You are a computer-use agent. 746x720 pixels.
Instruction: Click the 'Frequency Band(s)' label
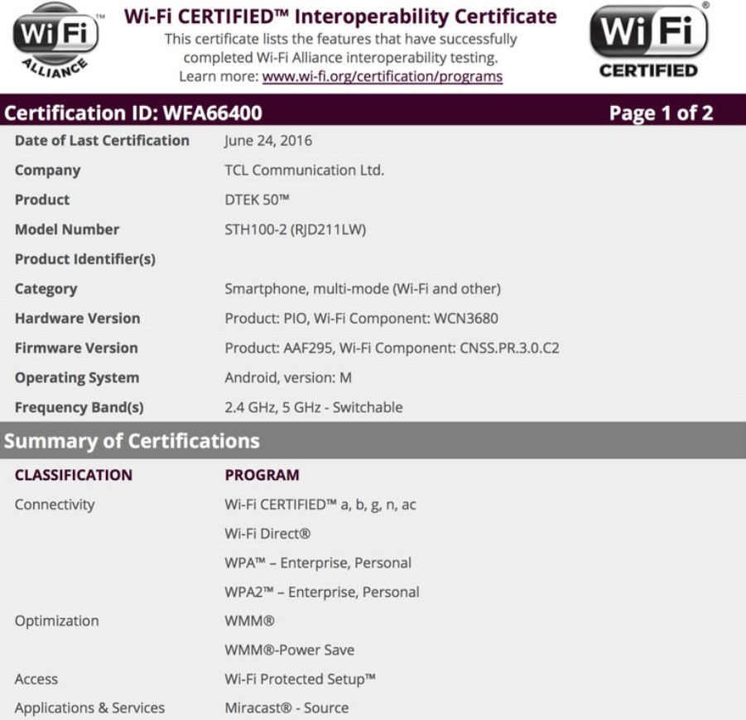coord(79,407)
